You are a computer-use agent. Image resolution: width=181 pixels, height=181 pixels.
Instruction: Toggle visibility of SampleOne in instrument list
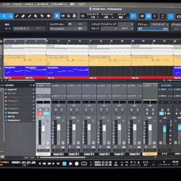[x=6, y=113]
